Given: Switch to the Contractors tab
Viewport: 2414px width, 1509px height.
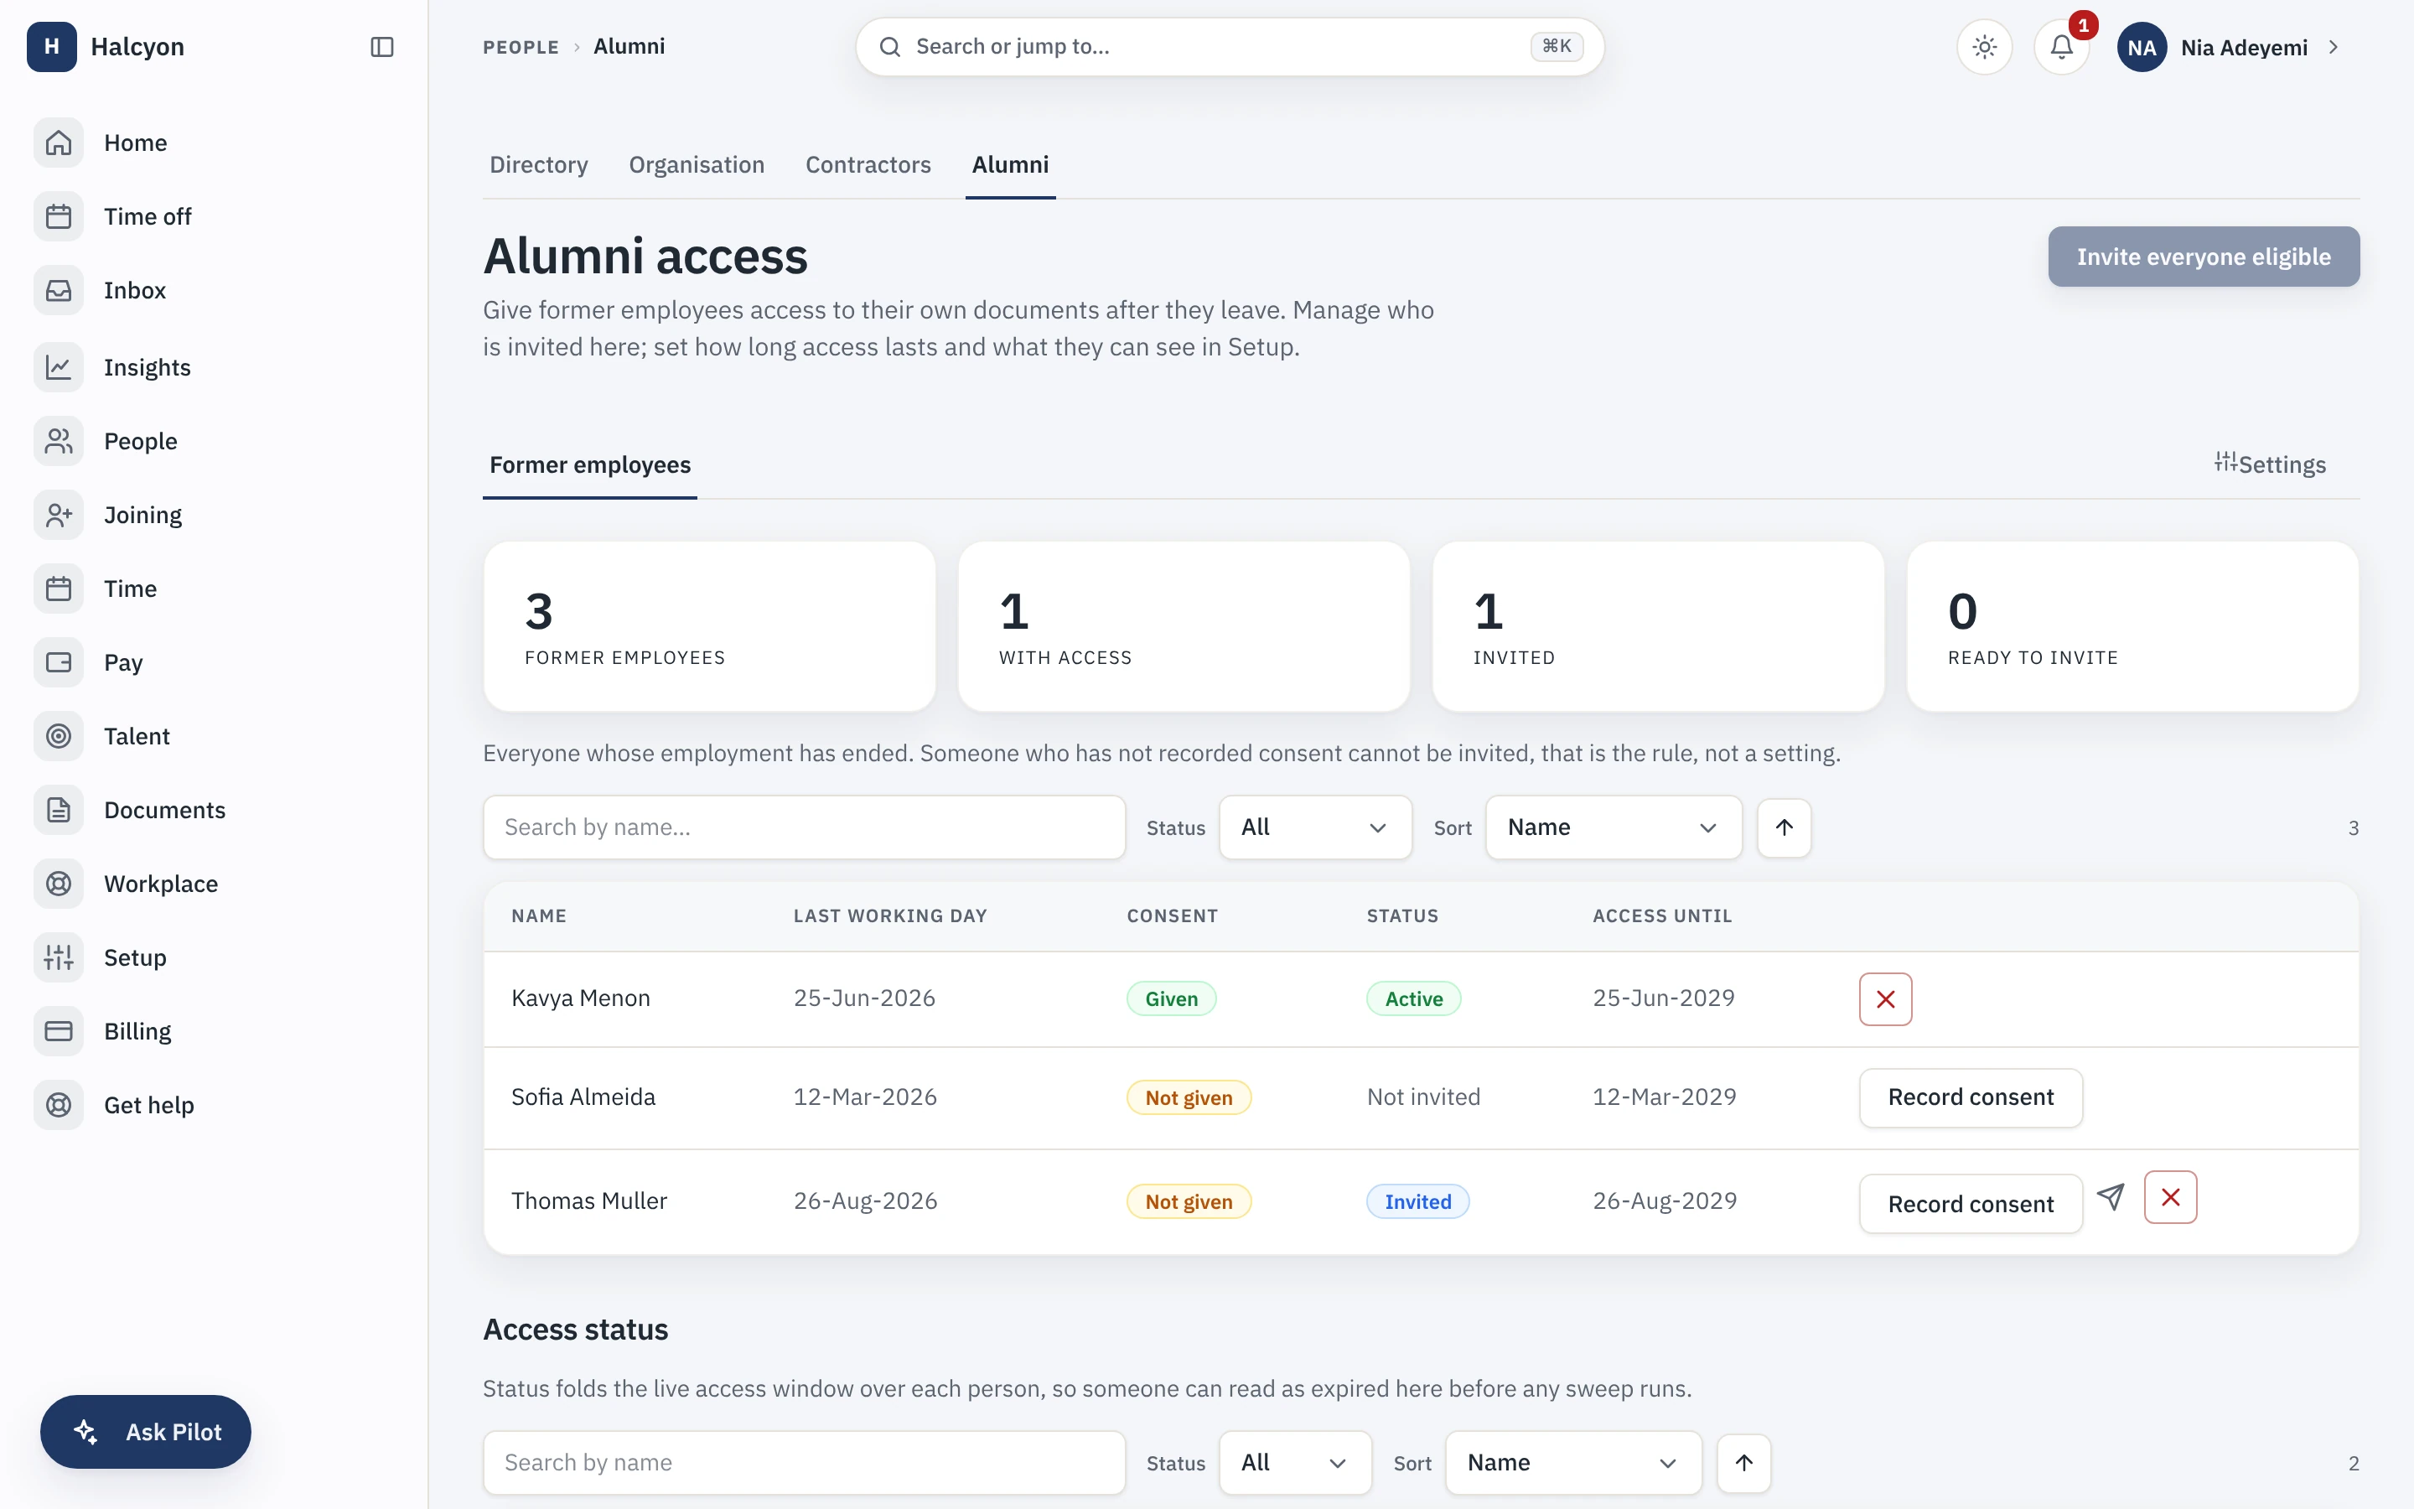Looking at the screenshot, I should point(868,164).
